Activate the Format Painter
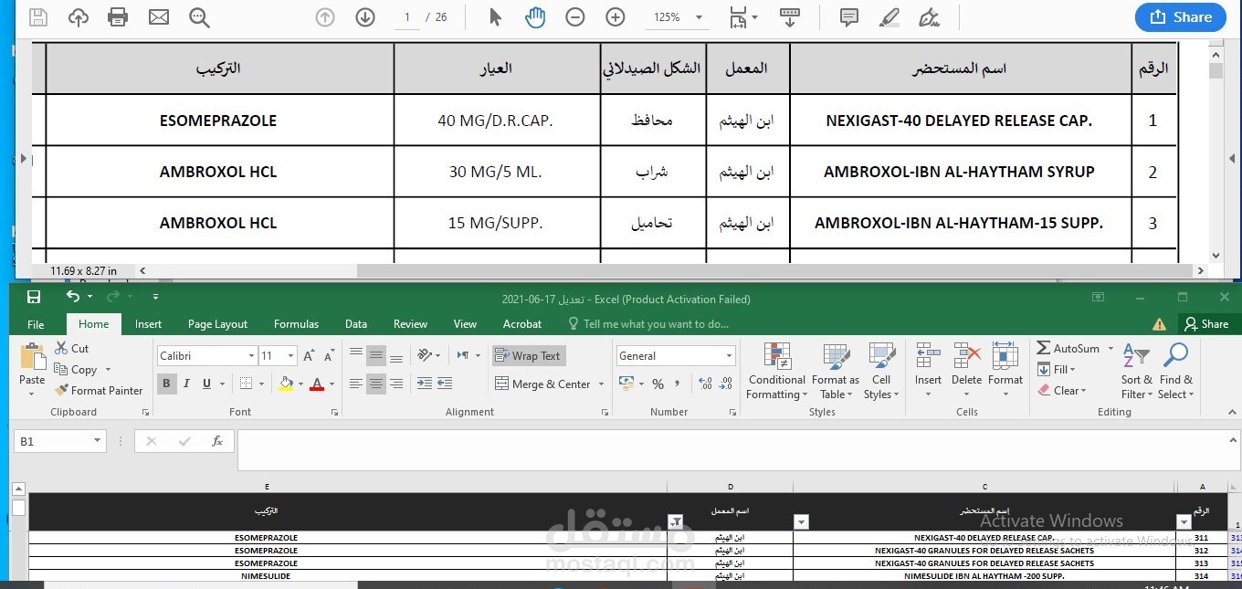Image resolution: width=1242 pixels, height=589 pixels. 99,391
